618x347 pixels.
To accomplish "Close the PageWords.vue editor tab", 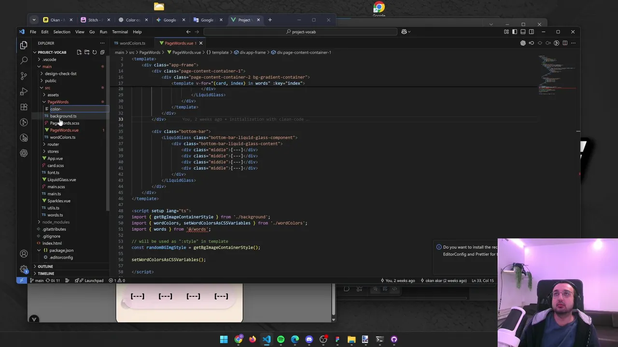I will point(201,43).
